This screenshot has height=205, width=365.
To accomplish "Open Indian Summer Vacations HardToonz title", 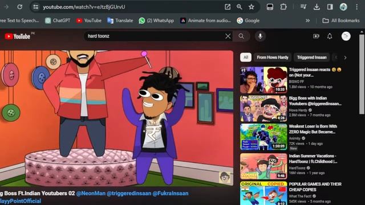I will pos(313,159).
